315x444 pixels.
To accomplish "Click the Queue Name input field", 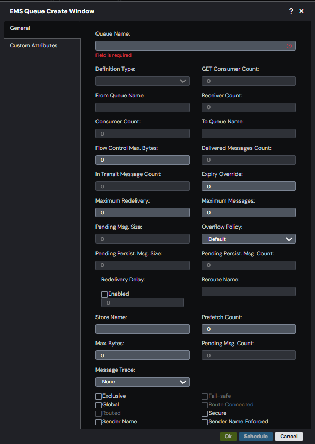I will [196, 46].
